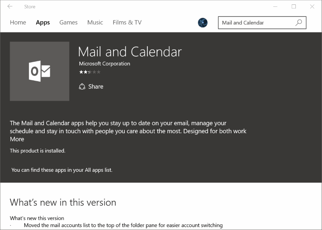Click 'You can find these apps' text
The width and height of the screenshot is (322, 230).
tap(62, 170)
